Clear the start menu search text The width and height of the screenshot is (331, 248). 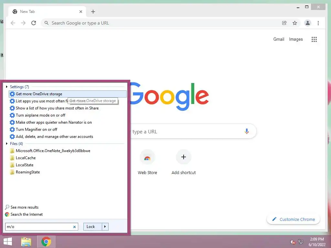74,227
